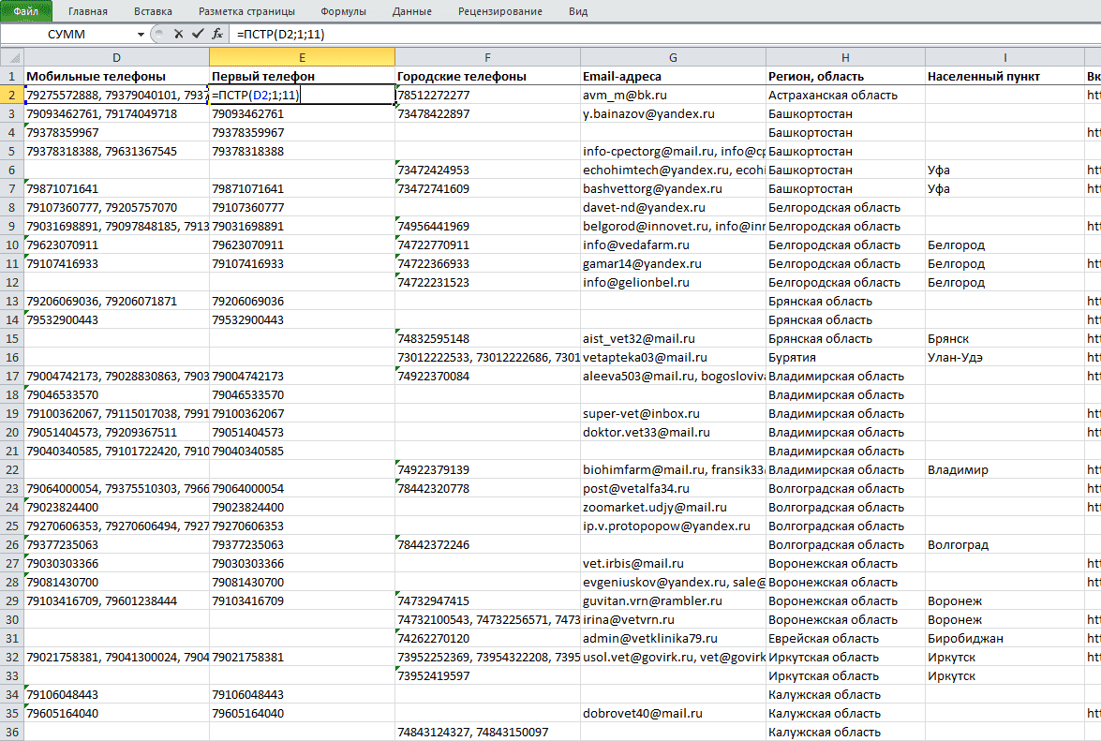Select city phone cell 78512272277
This screenshot has width=1101, height=741.
tap(487, 95)
